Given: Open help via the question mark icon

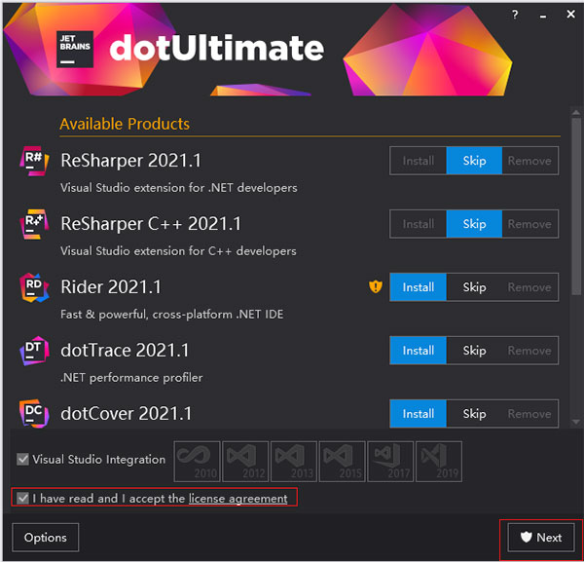Looking at the screenshot, I should (515, 15).
